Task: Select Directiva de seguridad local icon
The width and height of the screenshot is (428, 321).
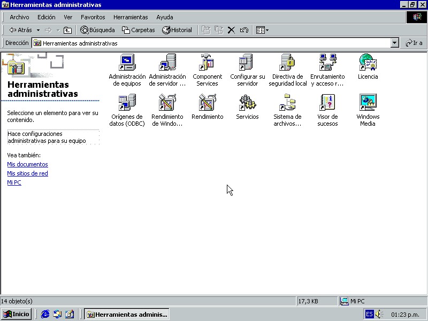Action: click(287, 70)
